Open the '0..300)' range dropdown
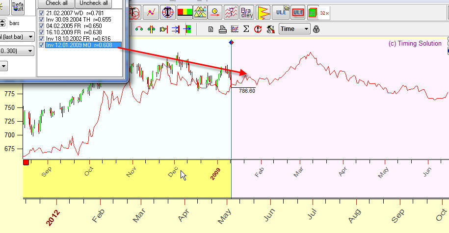449x233 pixels. [x=17, y=51]
